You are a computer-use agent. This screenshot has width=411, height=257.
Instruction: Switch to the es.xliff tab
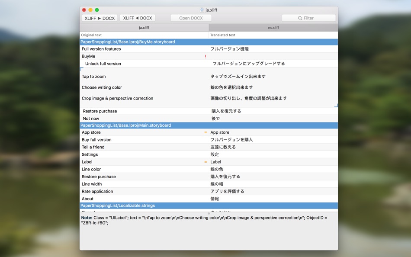273,28
